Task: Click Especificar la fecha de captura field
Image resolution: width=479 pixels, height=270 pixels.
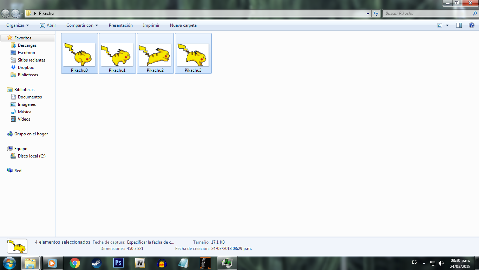Action: (x=151, y=242)
